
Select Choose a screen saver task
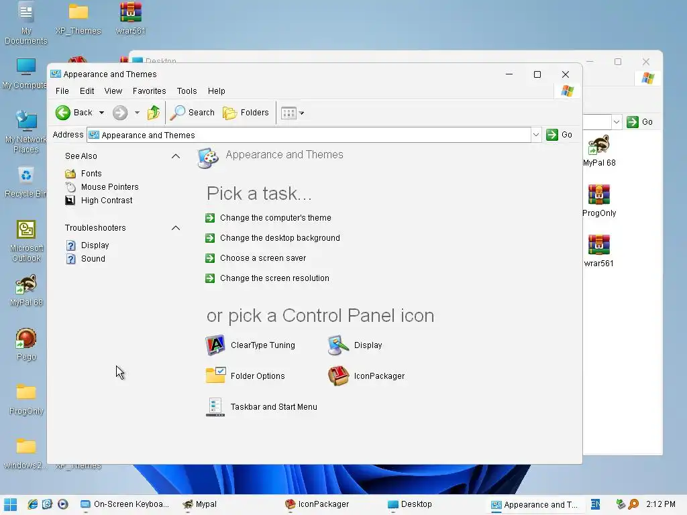tap(263, 258)
